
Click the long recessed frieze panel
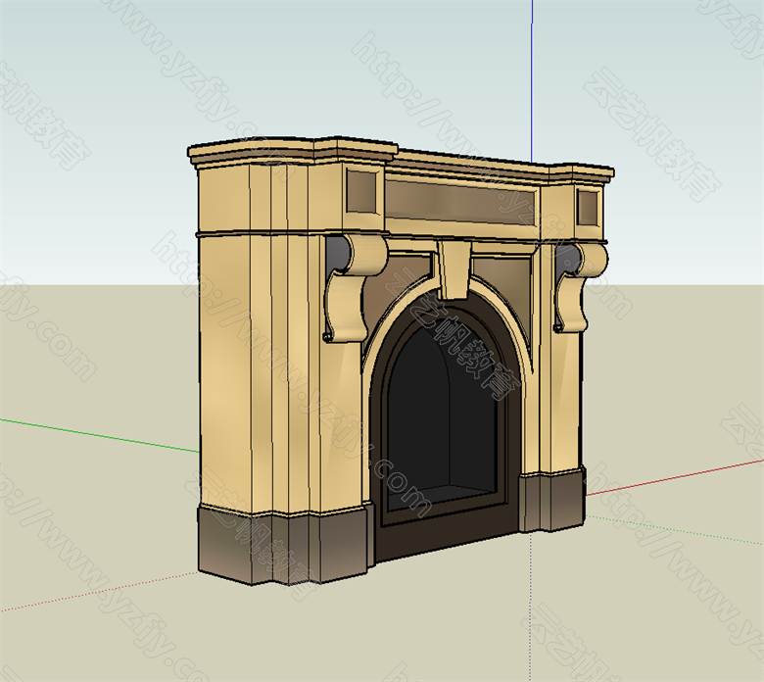tap(461, 202)
